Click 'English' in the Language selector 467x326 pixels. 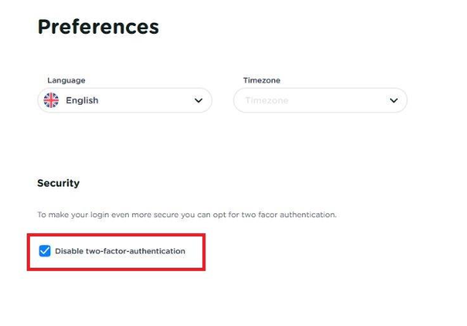pos(82,101)
